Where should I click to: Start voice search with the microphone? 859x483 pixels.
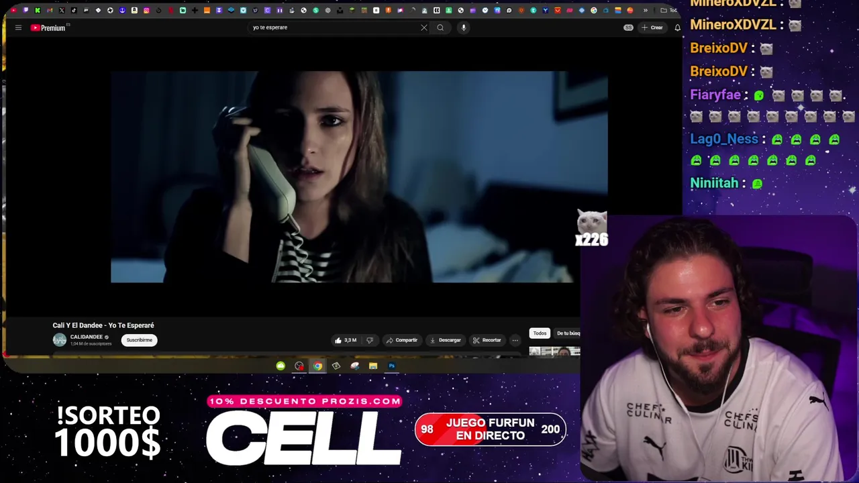click(463, 28)
